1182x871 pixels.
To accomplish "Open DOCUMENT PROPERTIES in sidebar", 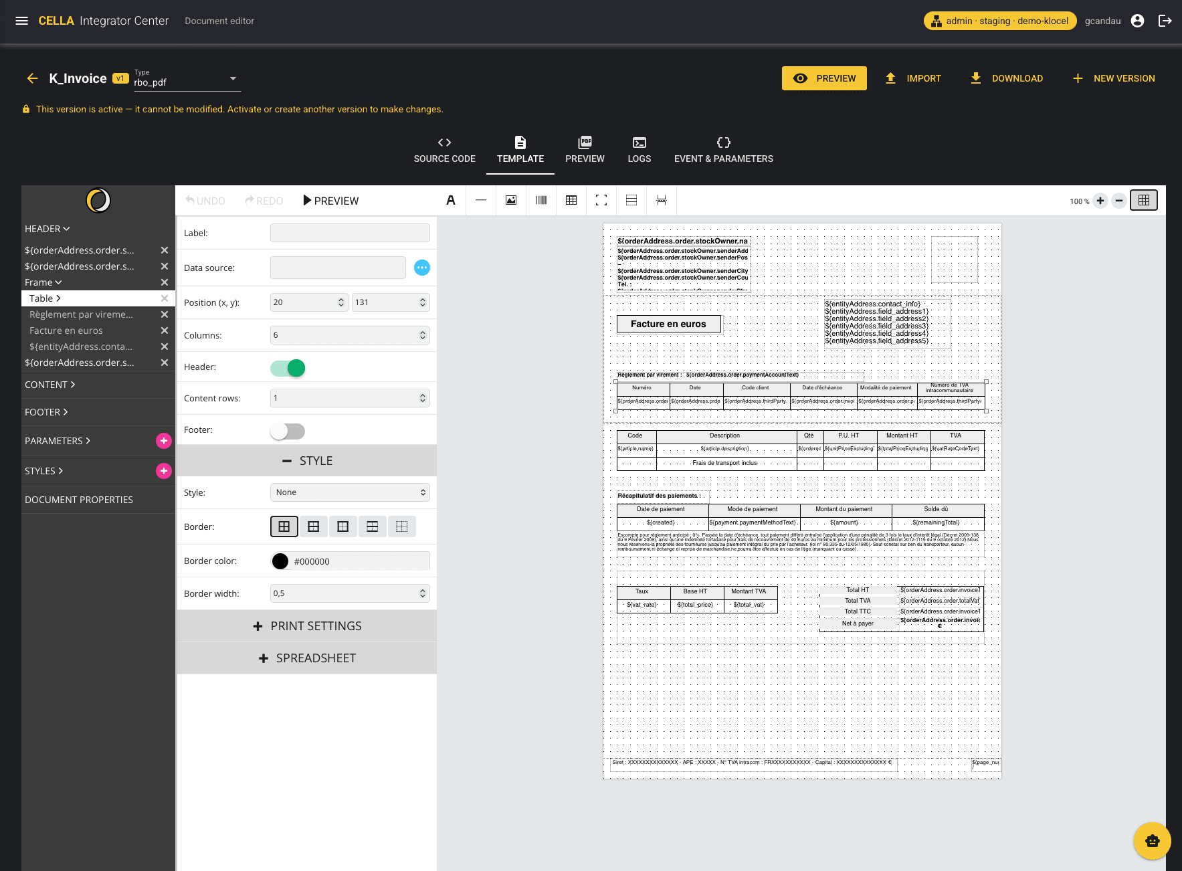I will tap(79, 500).
